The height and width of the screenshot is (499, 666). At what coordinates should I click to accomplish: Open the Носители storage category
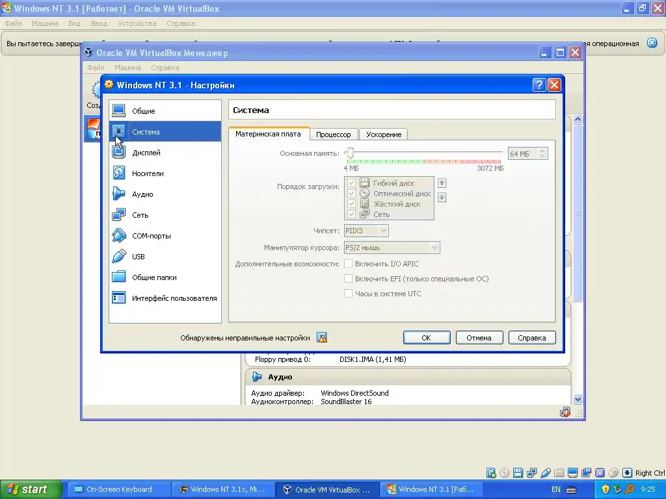point(165,173)
